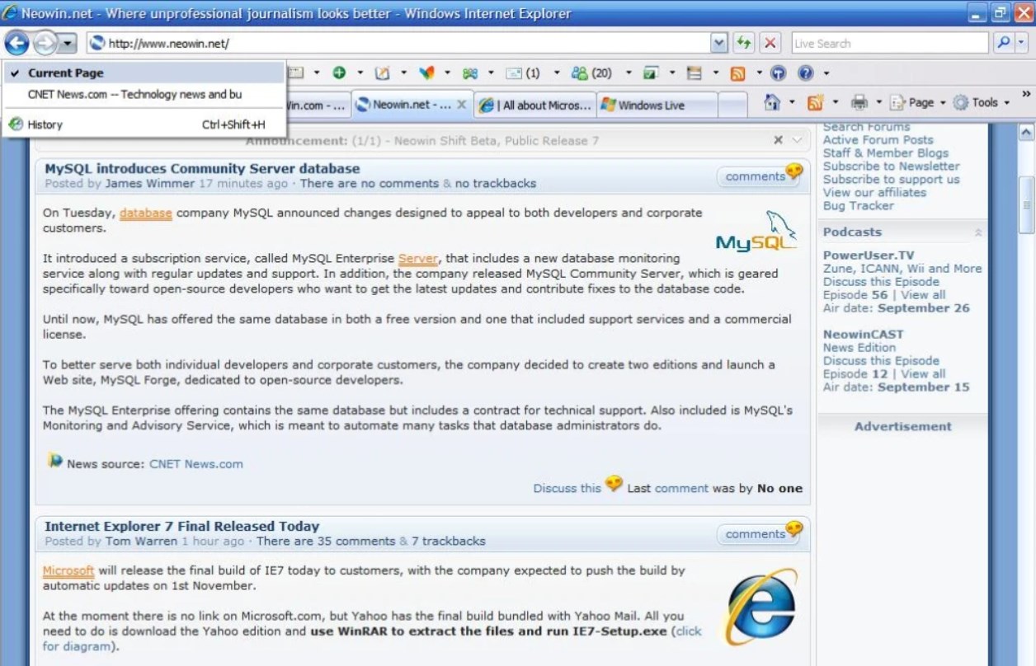Screen dimensions: 1036x666
Task: Click the orange RSS icon in the upper toolbar
Action: point(737,73)
